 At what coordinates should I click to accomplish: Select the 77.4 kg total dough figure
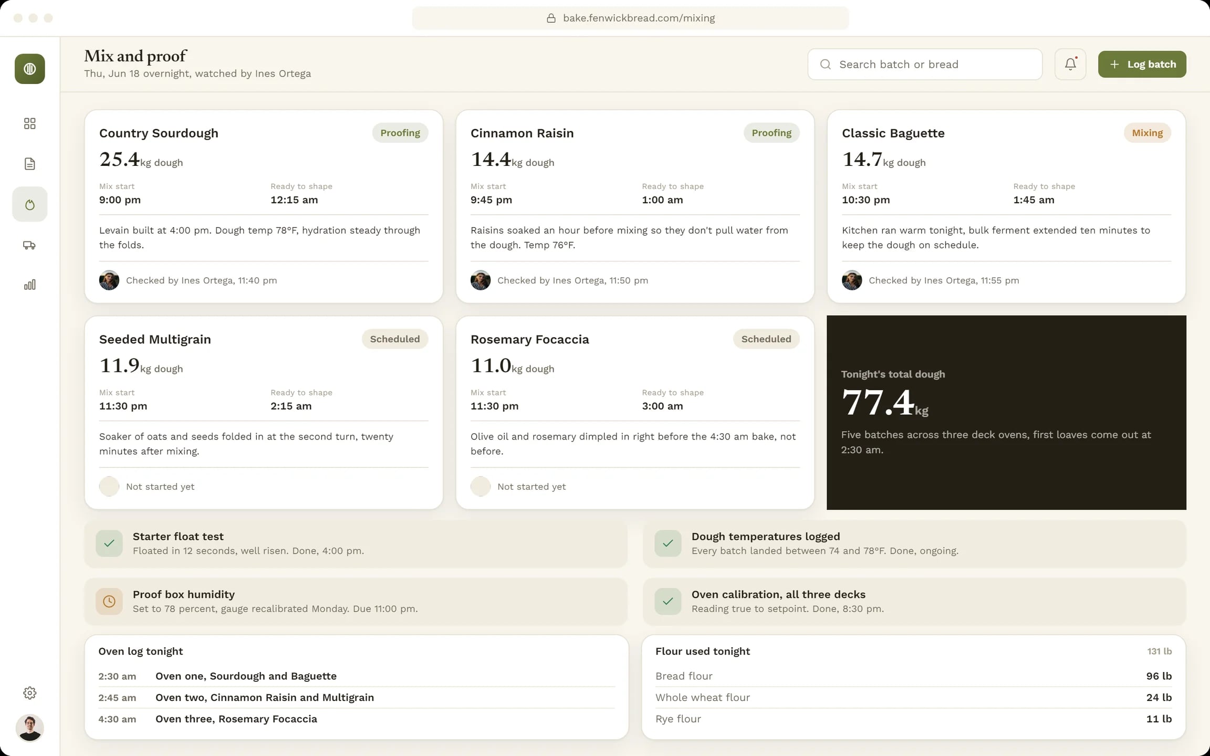point(885,403)
